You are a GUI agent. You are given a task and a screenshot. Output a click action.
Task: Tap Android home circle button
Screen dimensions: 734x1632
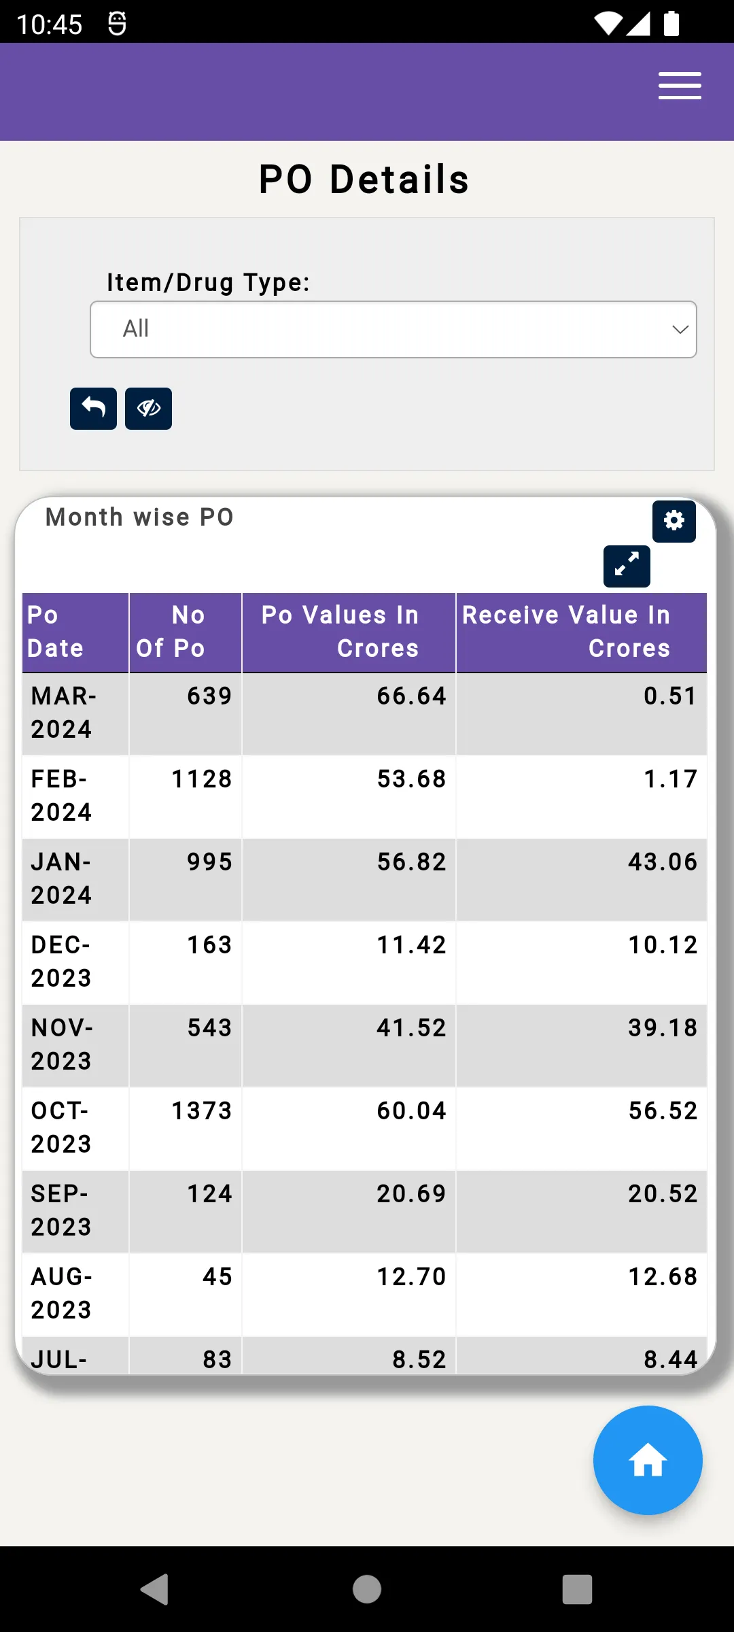coord(367,1589)
